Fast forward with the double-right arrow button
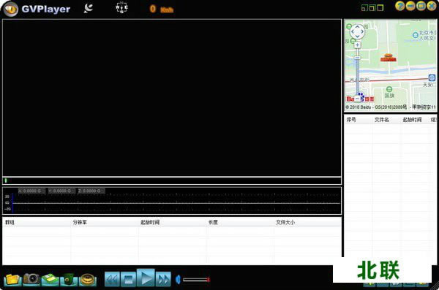The image size is (439, 290). coord(163,279)
